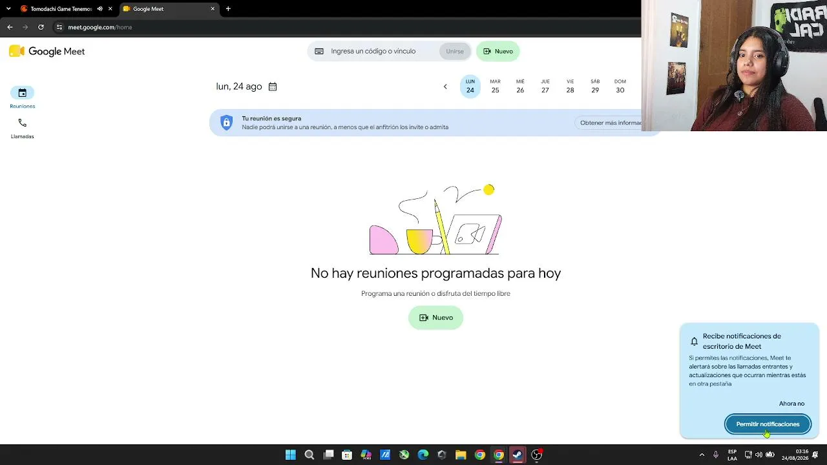Screen dimensions: 827x465
Task: Click the address bar URL meet.google.com/home
Action: [100, 27]
